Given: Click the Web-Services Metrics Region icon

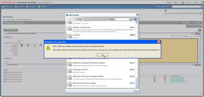Looking at the screenshot, I should coord(69,84).
